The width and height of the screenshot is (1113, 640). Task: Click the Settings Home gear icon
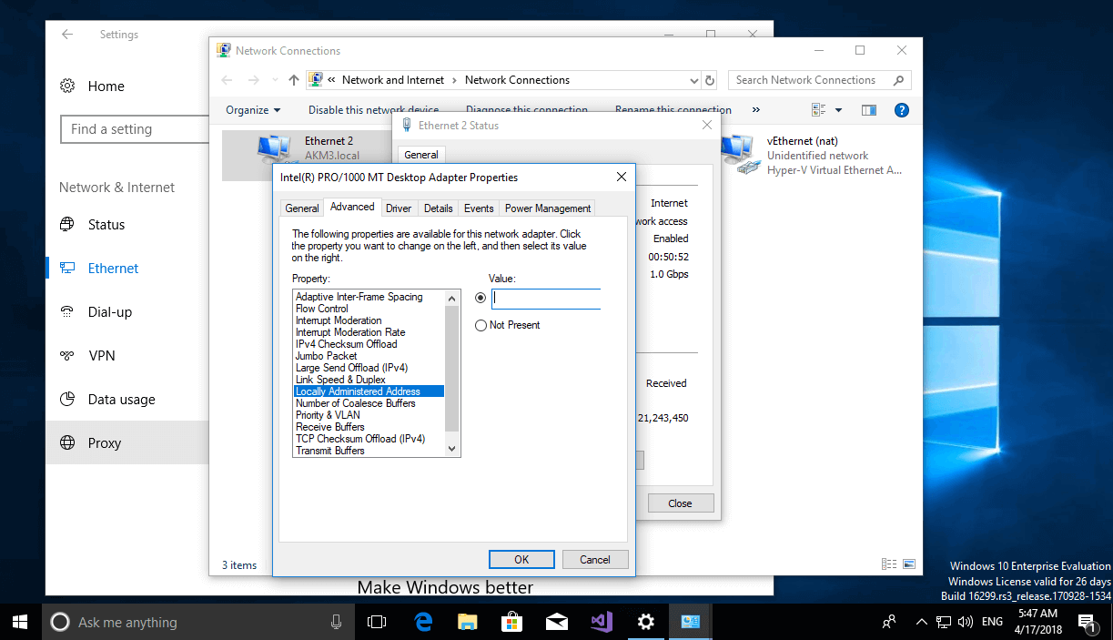67,86
